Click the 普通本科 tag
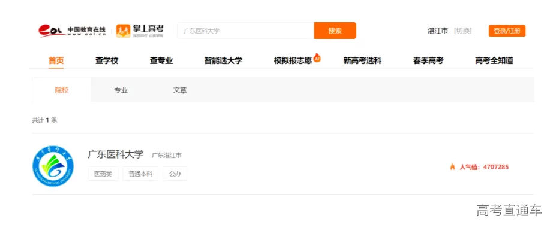This screenshot has height=234, width=559. click(140, 174)
